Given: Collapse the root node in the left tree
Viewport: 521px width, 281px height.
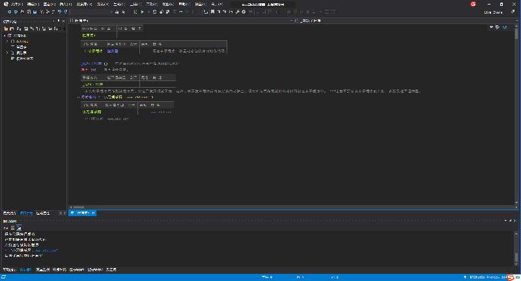Looking at the screenshot, I should coord(5,36).
